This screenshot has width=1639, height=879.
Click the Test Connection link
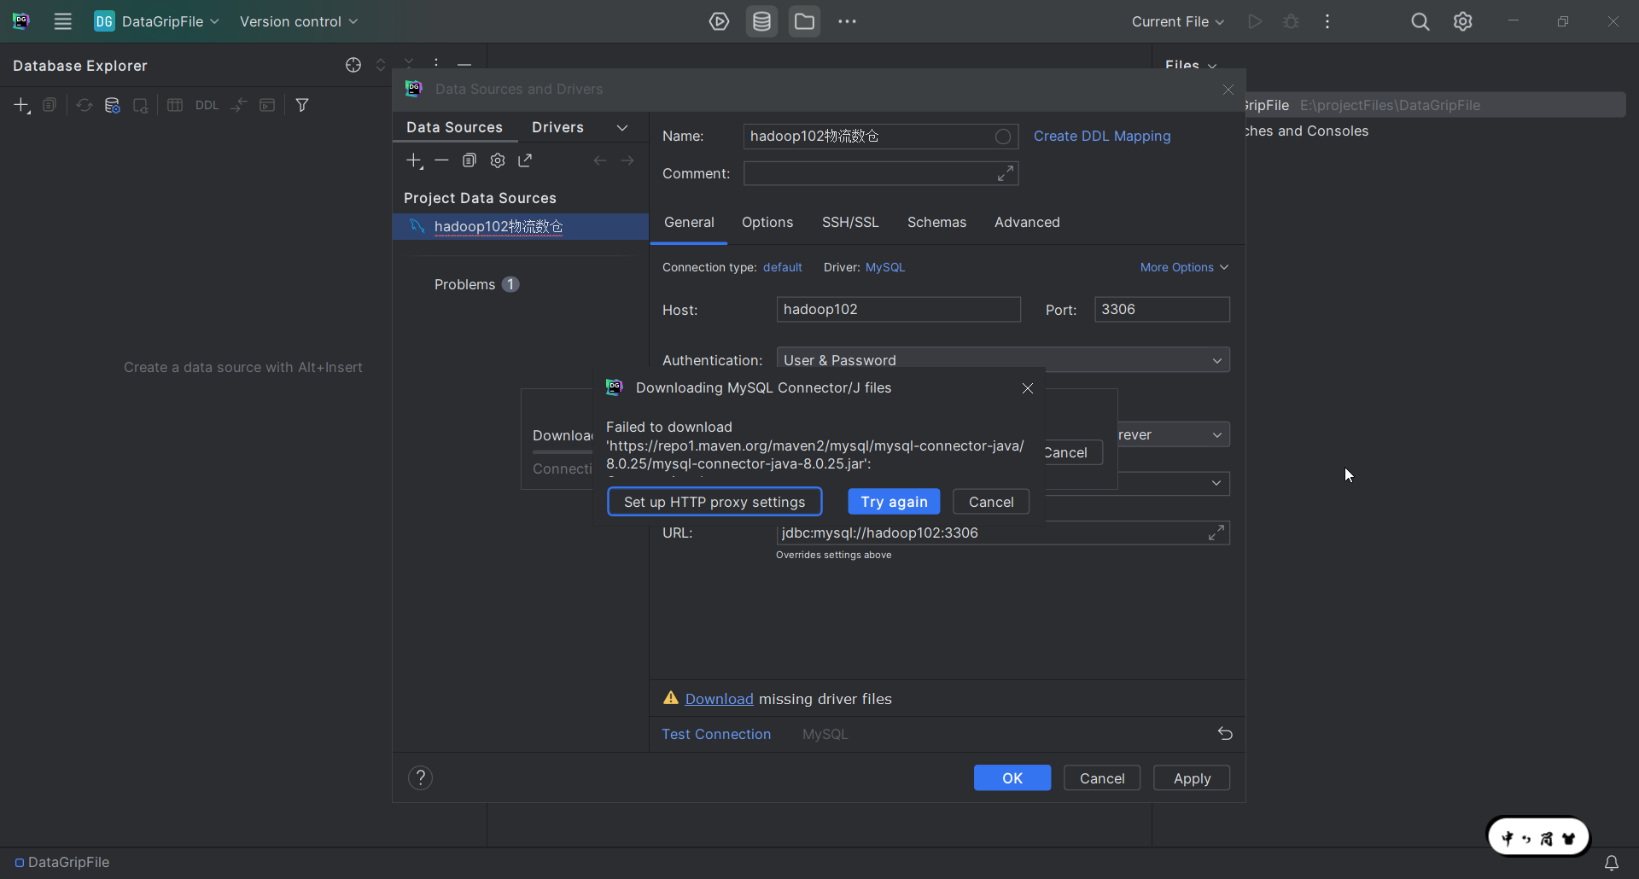(716, 734)
